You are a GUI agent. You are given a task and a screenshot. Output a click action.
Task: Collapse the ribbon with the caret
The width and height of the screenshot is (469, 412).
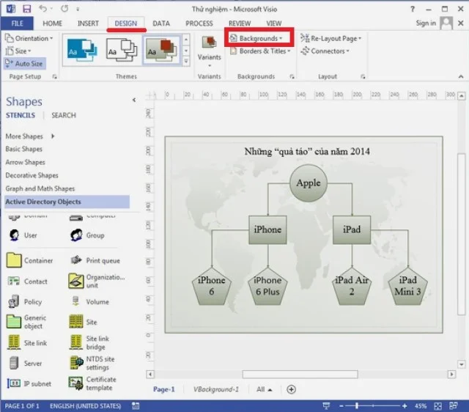tap(461, 77)
